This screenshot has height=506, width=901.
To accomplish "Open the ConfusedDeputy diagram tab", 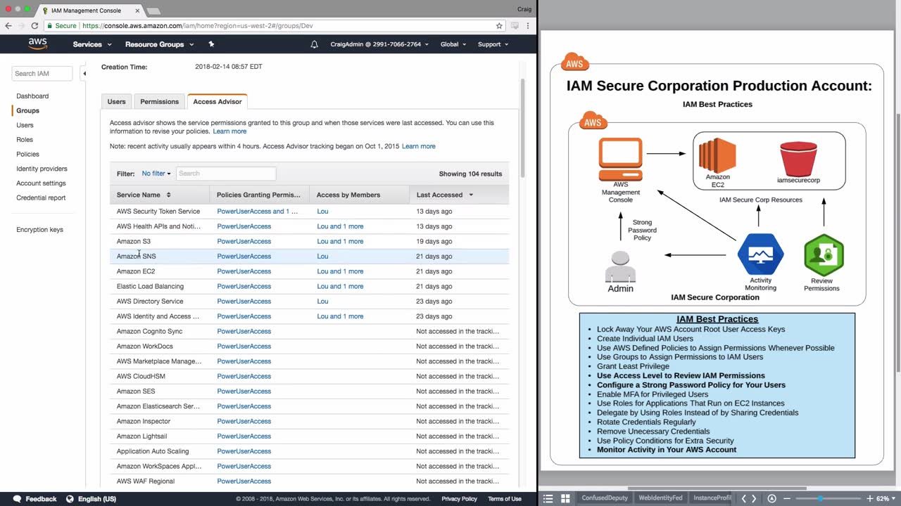I will tap(605, 498).
